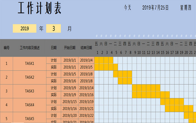The image size is (196, 123).
Task: Select the 工作内容及描述 column header
Action: coord(30,48)
